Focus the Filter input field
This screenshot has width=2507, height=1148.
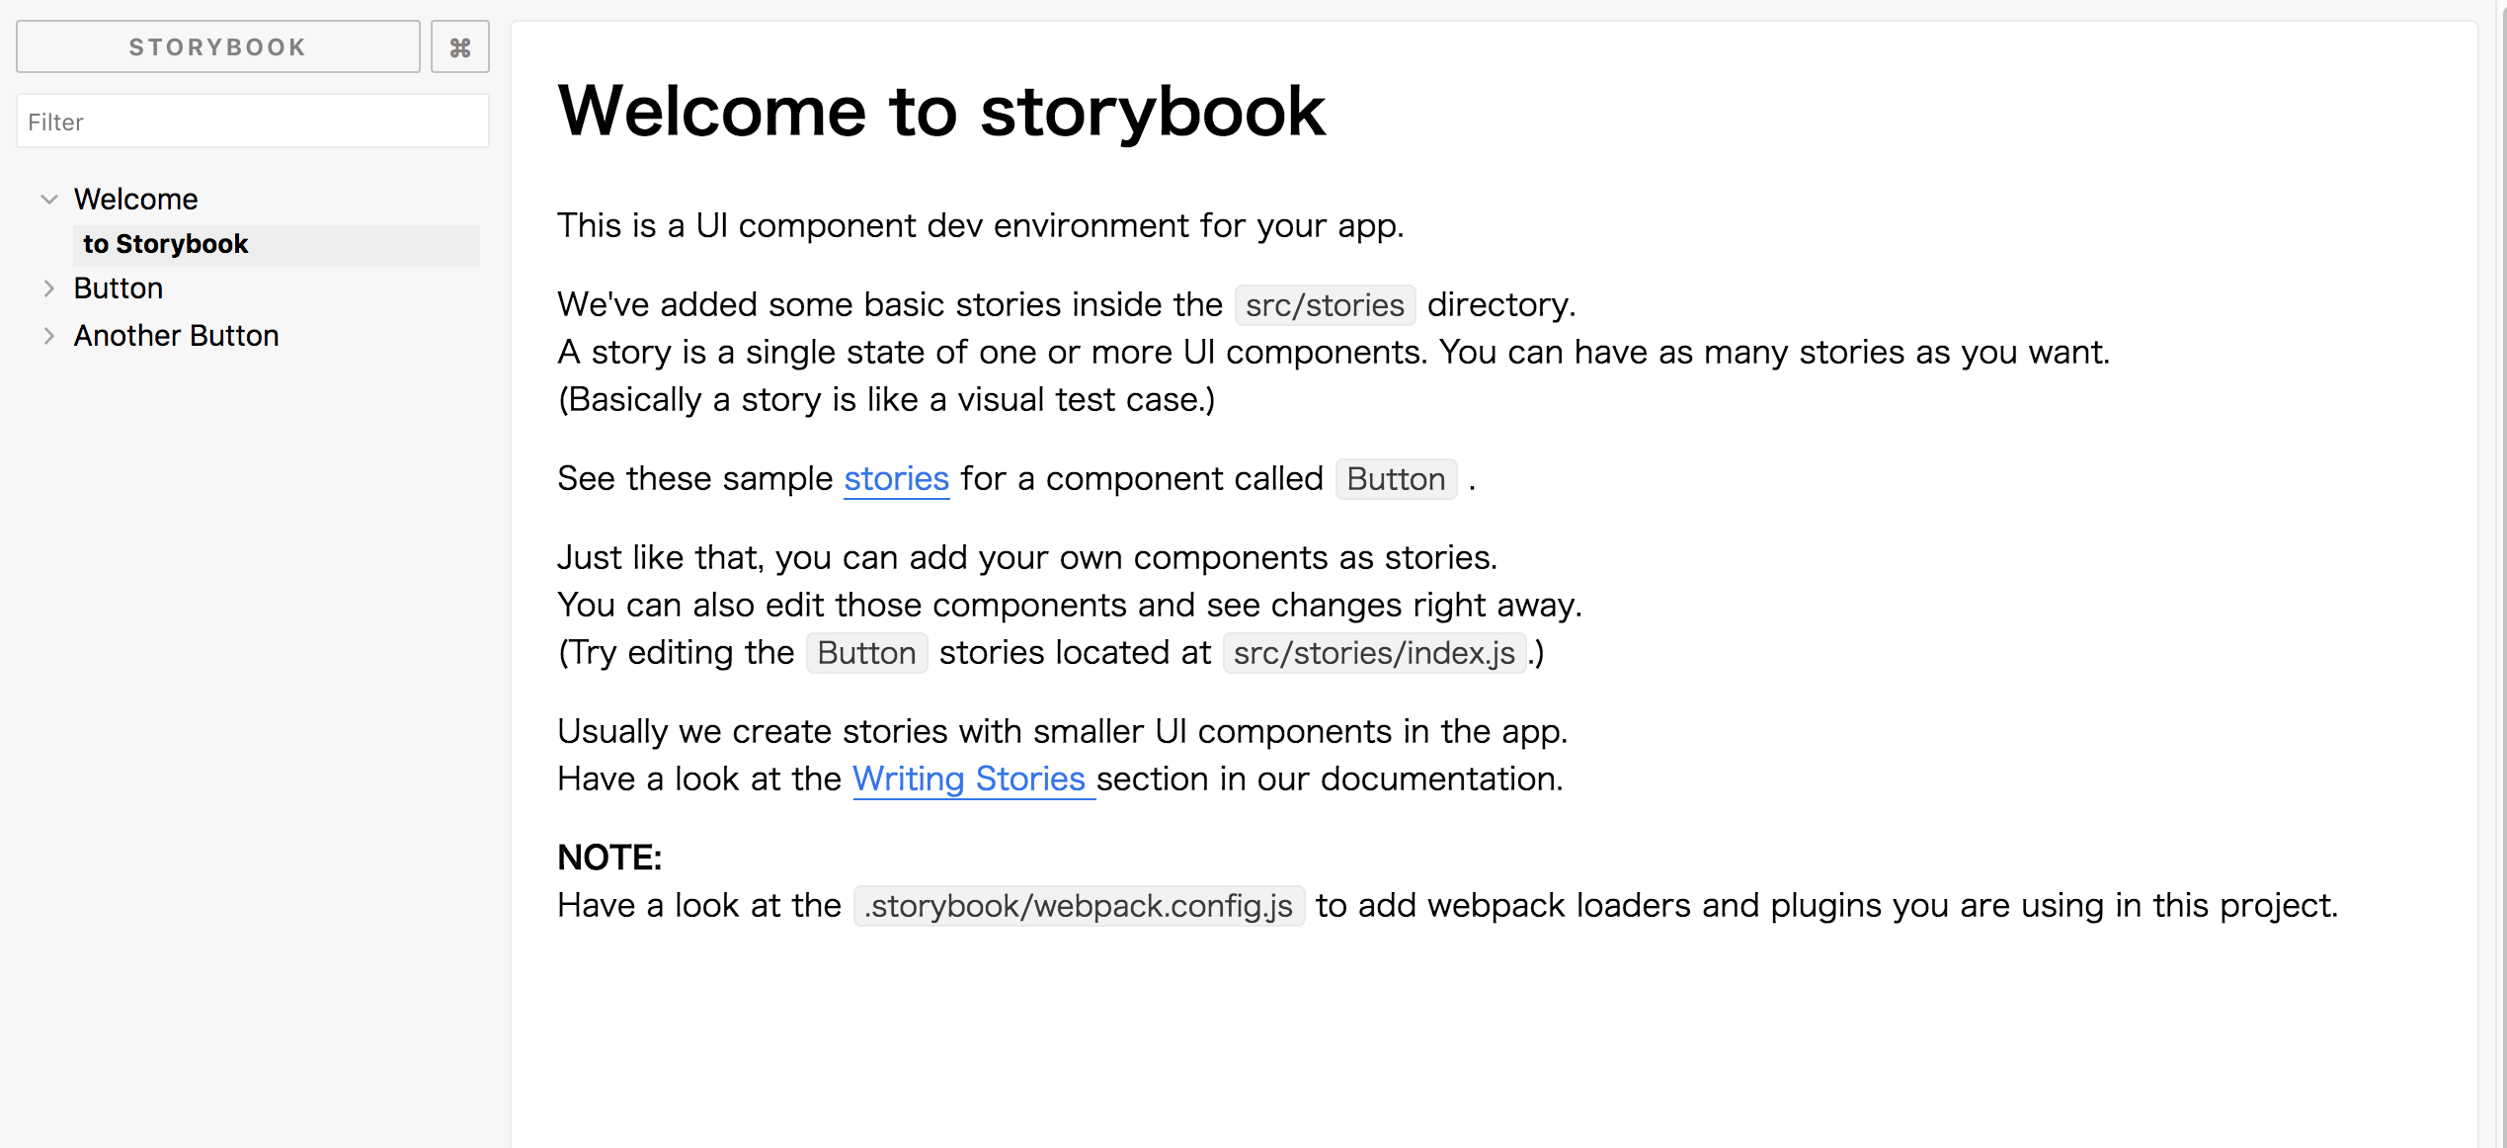point(253,122)
